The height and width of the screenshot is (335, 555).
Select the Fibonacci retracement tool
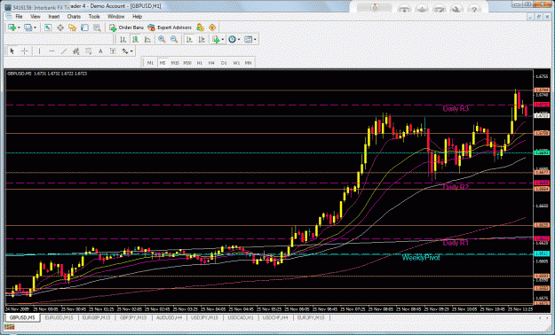click(88, 51)
